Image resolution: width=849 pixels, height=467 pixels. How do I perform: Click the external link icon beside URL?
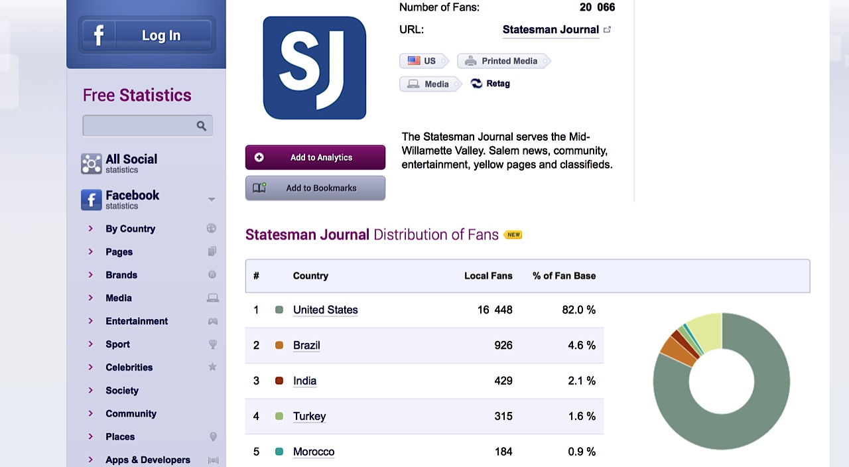click(607, 29)
